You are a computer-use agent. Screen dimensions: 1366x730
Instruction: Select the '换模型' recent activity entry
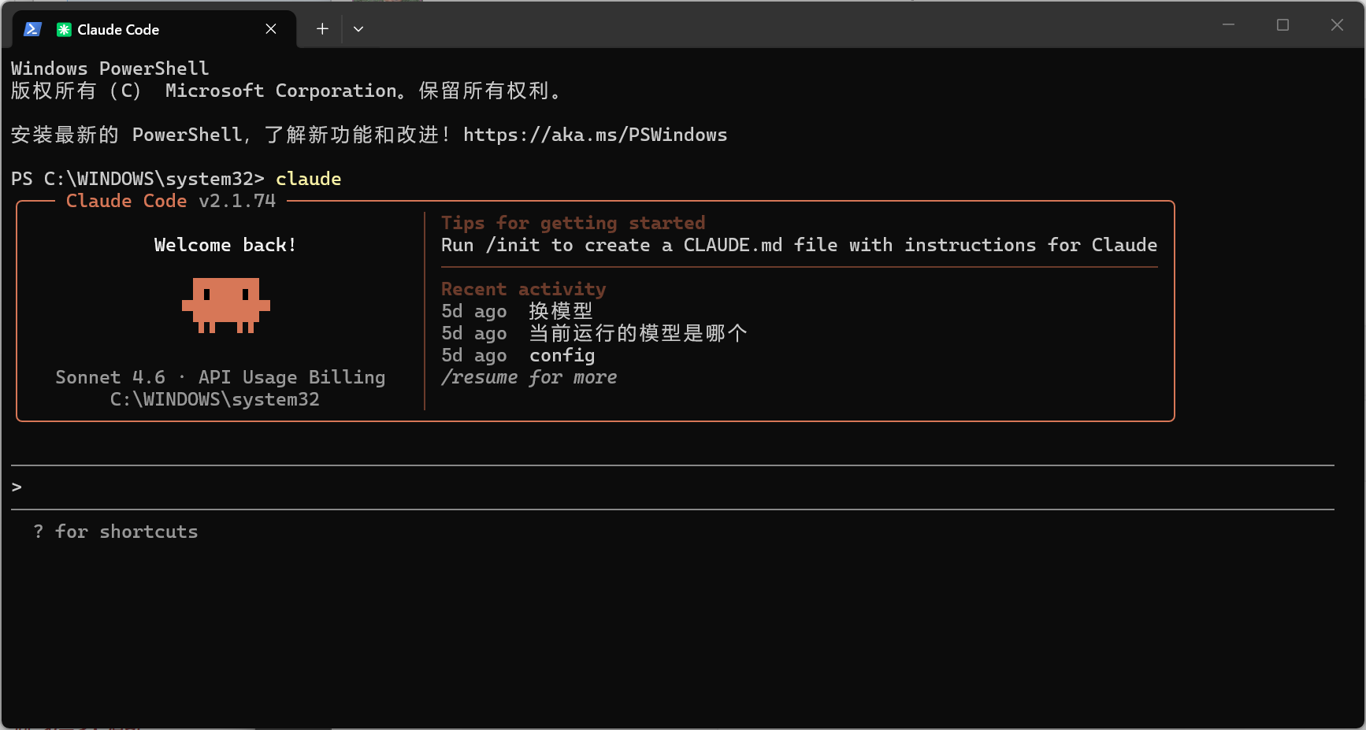click(x=560, y=311)
